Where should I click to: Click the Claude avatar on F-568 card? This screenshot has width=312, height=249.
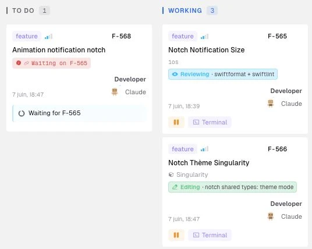115,92
